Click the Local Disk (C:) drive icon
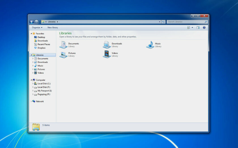Viewport: 238px width, 148px height. click(x=35, y=83)
